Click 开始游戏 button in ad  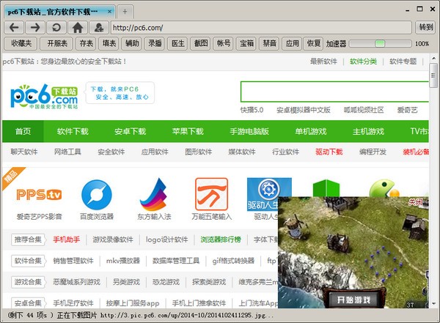(x=353, y=300)
